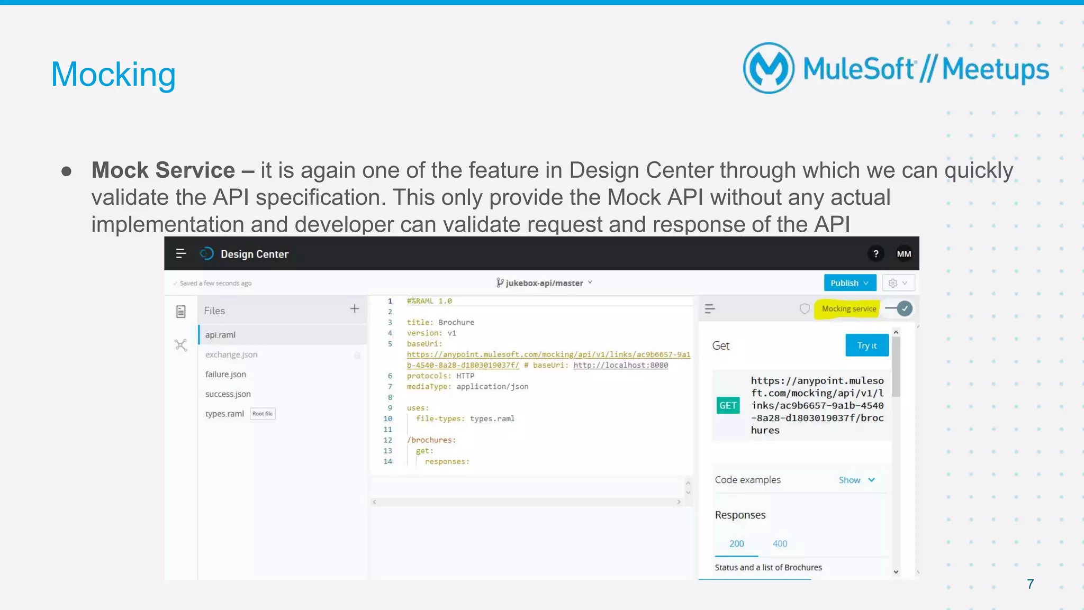The height and width of the screenshot is (610, 1084).
Task: Click documentation panel scroll down arrow
Action: point(896,571)
